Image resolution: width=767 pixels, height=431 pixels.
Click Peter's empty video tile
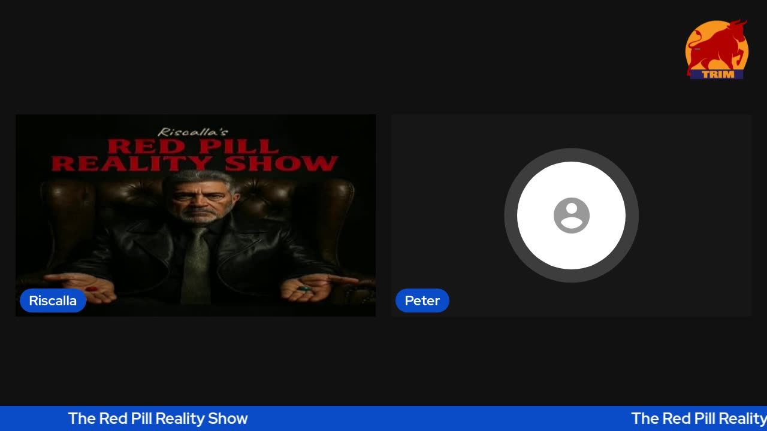[571, 215]
